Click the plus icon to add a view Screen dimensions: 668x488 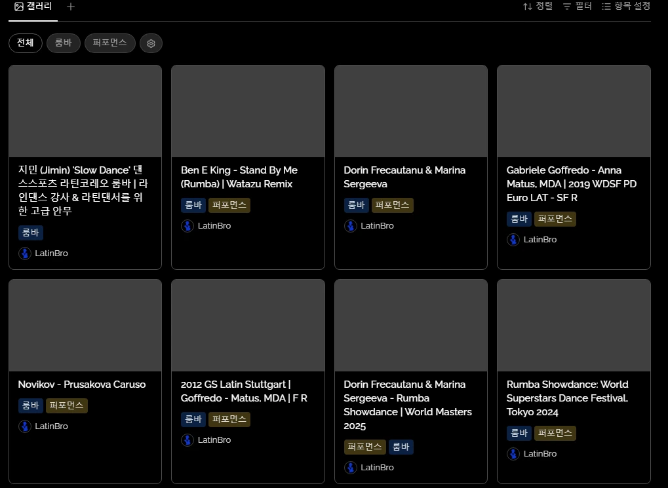pos(71,7)
